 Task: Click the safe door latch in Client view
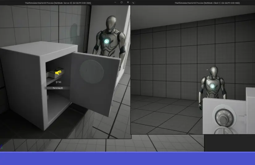pos(243,116)
